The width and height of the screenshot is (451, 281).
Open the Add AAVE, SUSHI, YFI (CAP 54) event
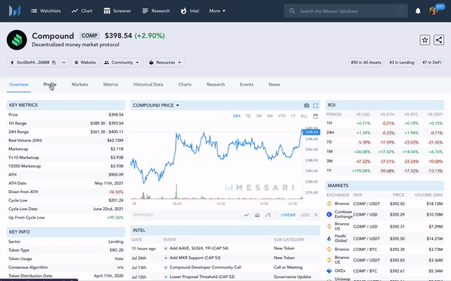tap(199, 248)
